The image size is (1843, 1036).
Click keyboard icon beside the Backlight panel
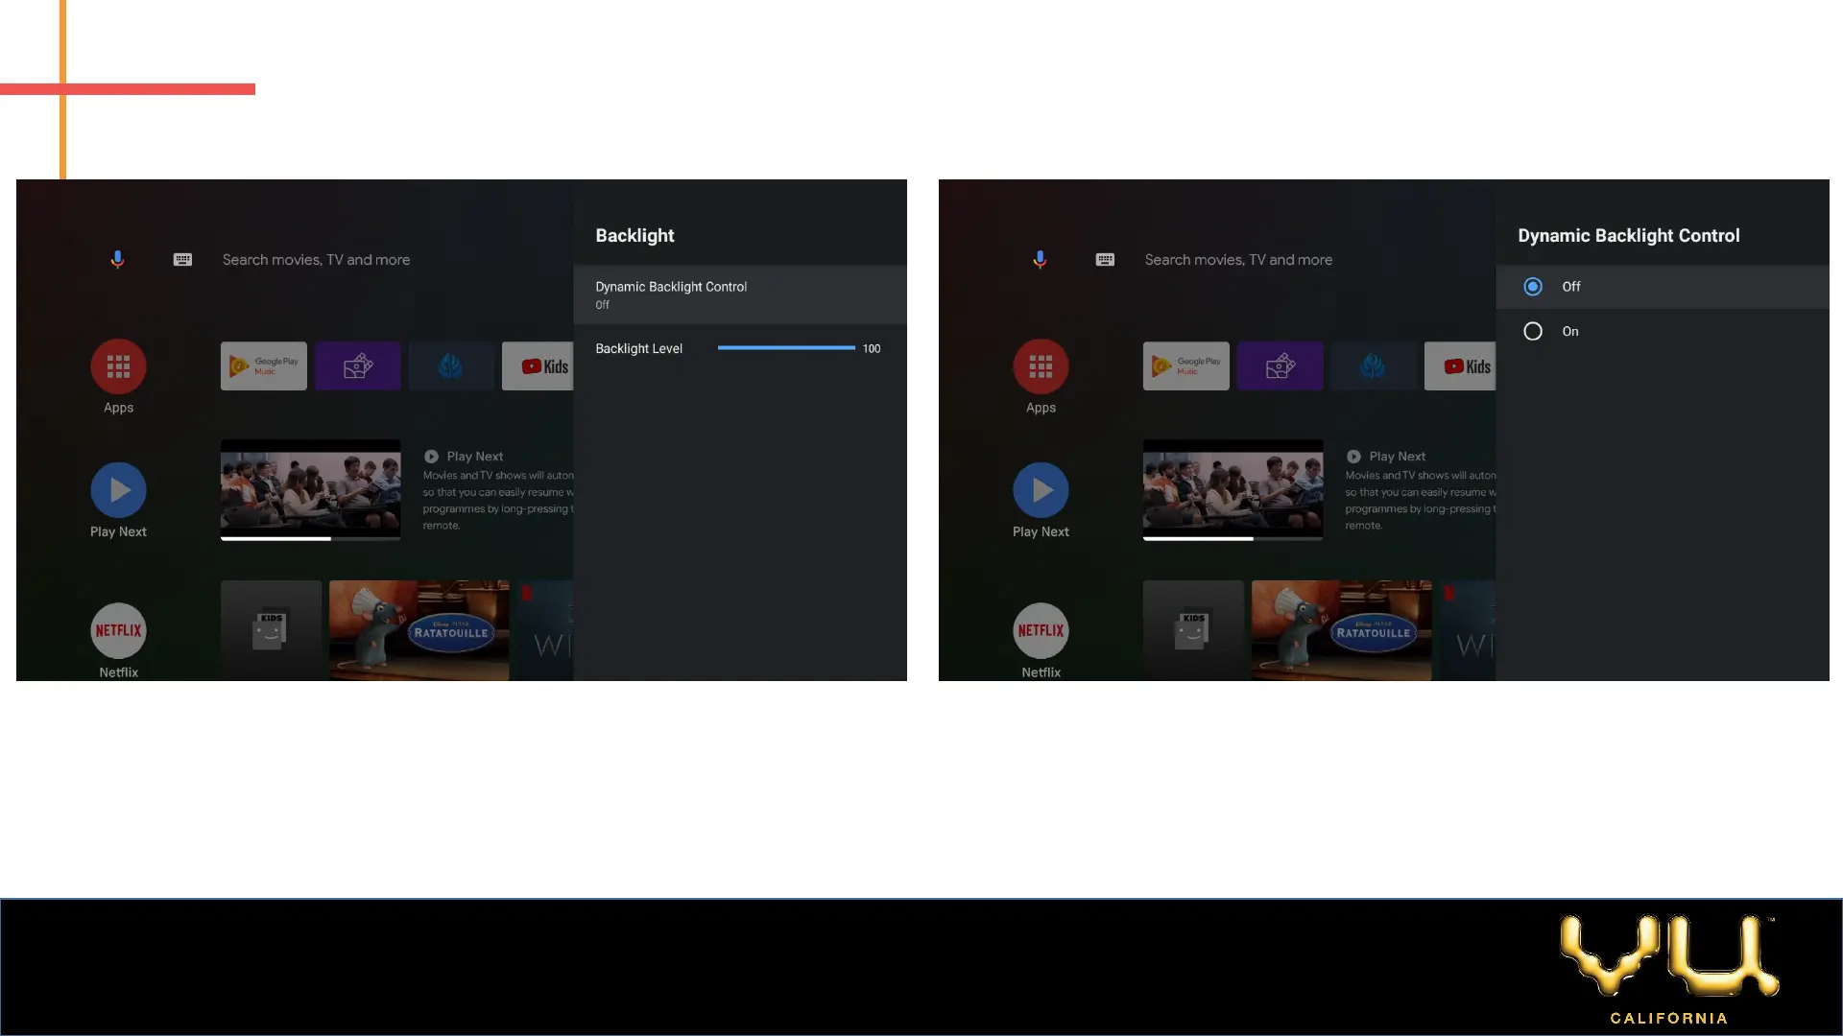click(182, 260)
